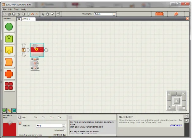Click the www.humarobotics.com text in config panel
This screenshot has height=138, width=192.
[x=30, y=135]
